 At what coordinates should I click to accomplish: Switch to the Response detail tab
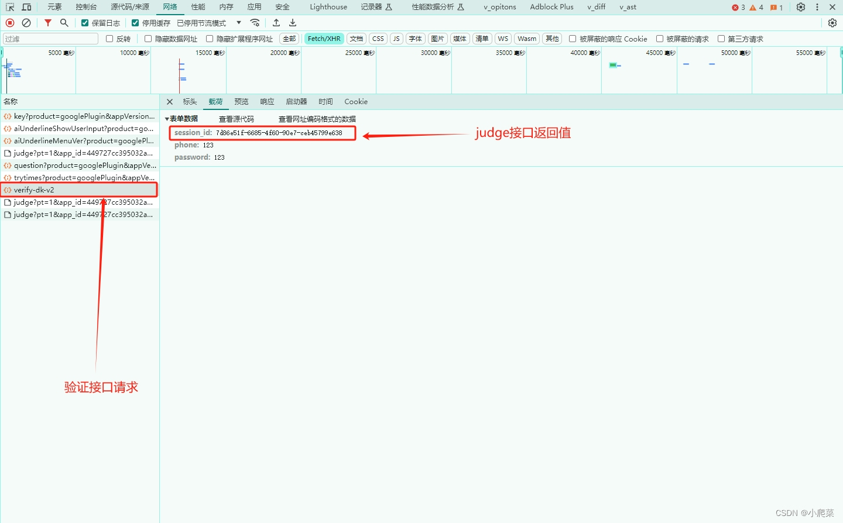[x=268, y=102]
